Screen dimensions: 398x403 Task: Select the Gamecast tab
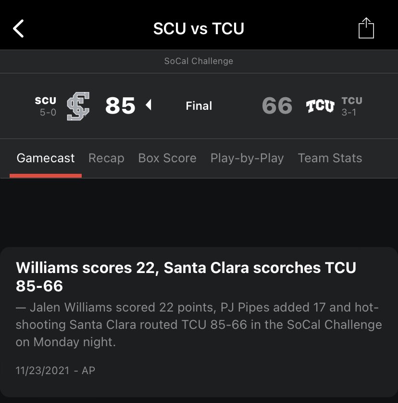tap(46, 158)
